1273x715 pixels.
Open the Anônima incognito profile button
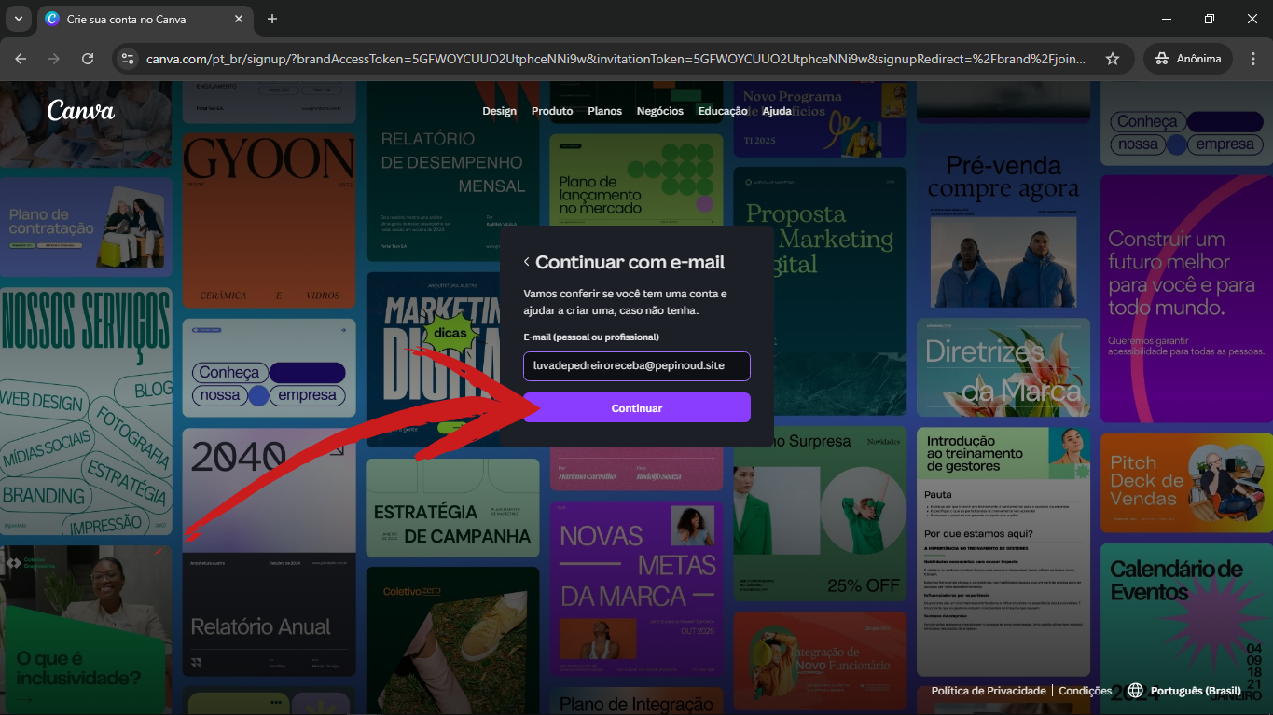pos(1188,59)
